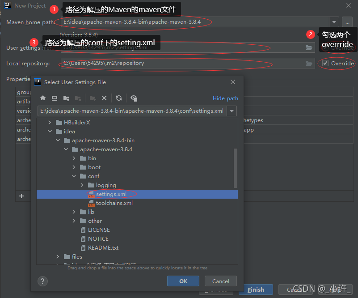358x298 pixels.
Task: Select the lib folder row
Action: 137,212
